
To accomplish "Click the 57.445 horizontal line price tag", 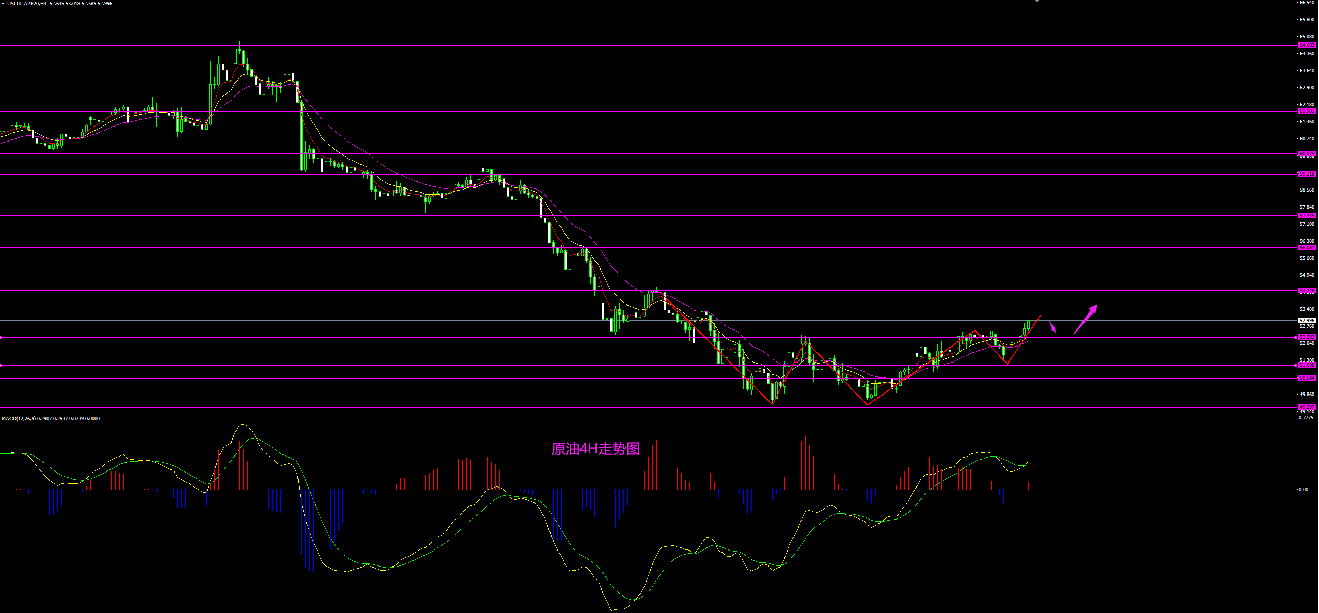I will [1307, 216].
